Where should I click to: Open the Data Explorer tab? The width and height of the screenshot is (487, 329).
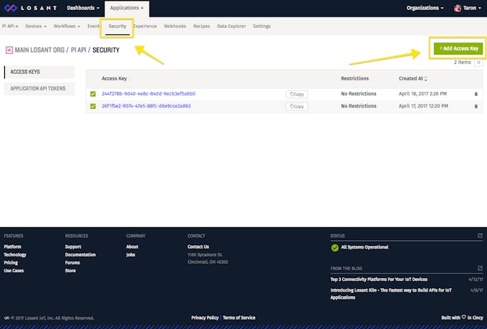tap(231, 26)
